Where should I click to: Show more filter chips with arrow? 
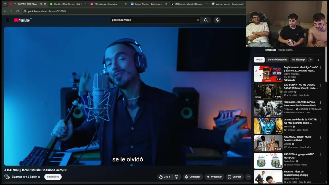[x=318, y=60]
